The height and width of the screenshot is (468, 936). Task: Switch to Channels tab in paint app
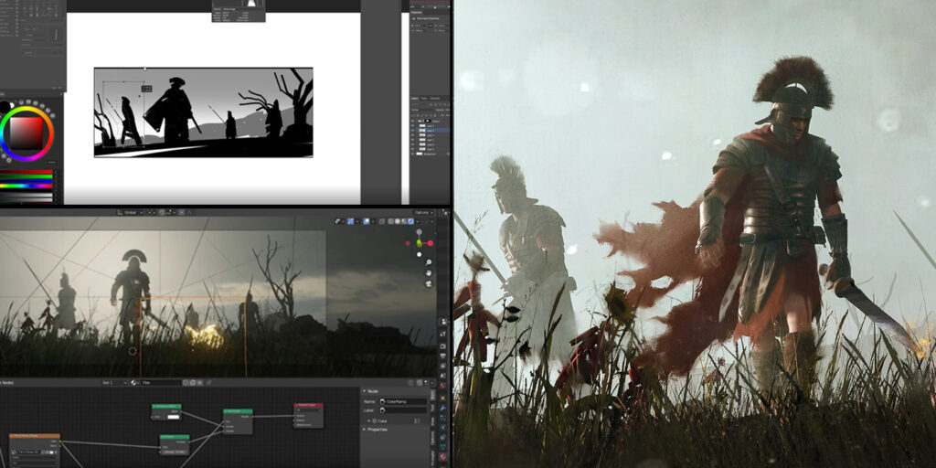pos(435,99)
